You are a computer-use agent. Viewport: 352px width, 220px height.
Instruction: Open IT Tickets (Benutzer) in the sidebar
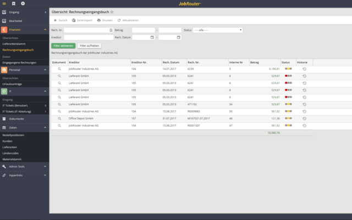click(x=15, y=105)
